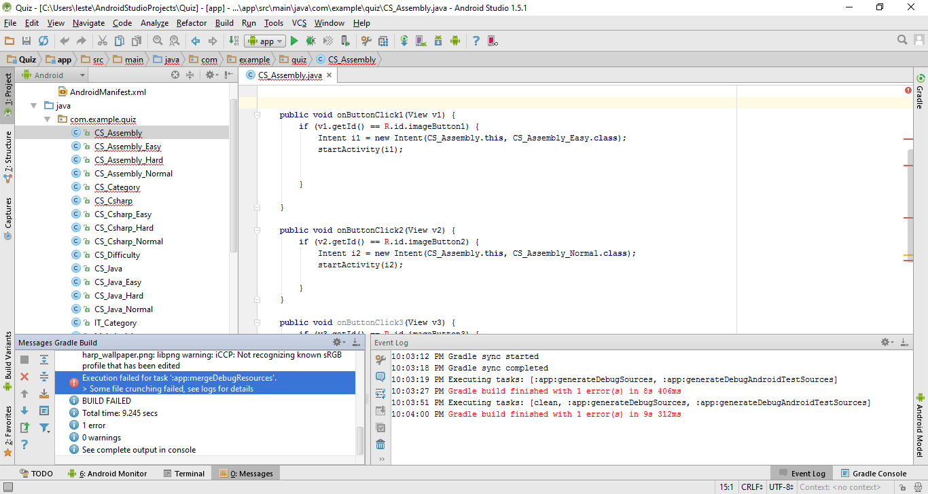Switch to the Terminal tab
Image resolution: width=928 pixels, height=494 pixels.
(x=184, y=474)
